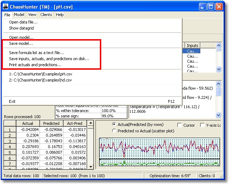The width and height of the screenshot is (230, 185).
Task: Open the View menu
Action: (32, 15)
